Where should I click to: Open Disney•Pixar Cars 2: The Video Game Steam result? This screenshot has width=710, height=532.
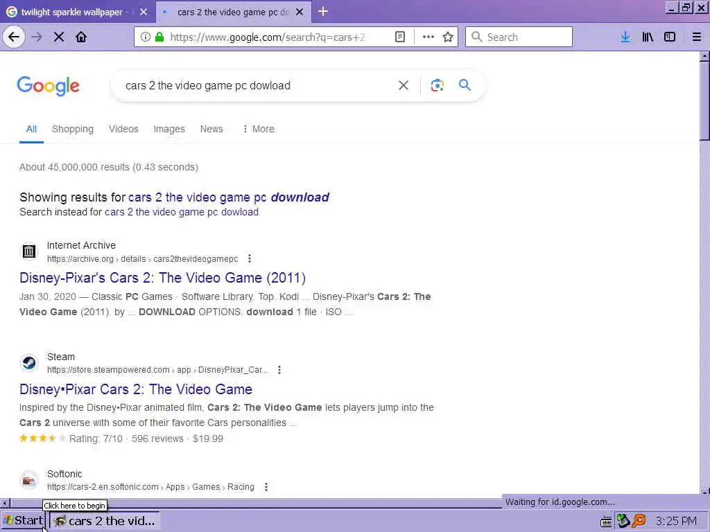click(x=136, y=389)
